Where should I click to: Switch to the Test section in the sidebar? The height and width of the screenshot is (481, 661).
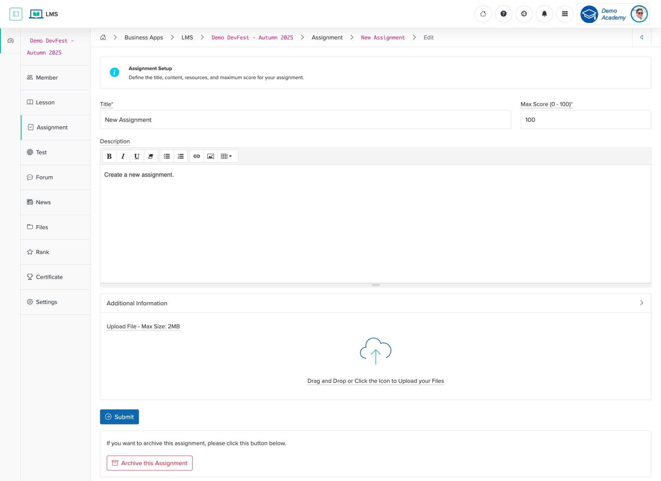(41, 152)
